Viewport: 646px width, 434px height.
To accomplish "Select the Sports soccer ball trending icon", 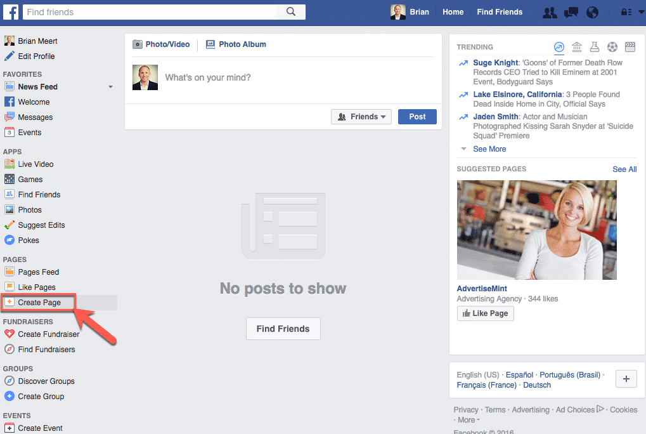I will click(612, 47).
